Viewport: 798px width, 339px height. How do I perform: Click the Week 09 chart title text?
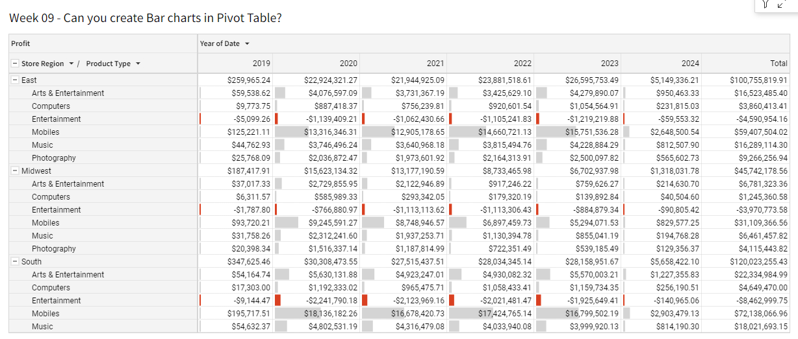146,18
